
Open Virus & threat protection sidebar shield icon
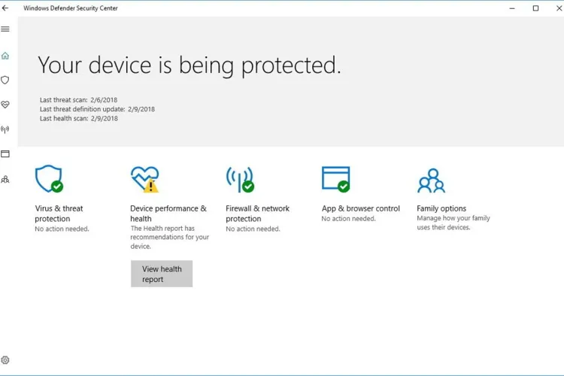click(x=6, y=80)
